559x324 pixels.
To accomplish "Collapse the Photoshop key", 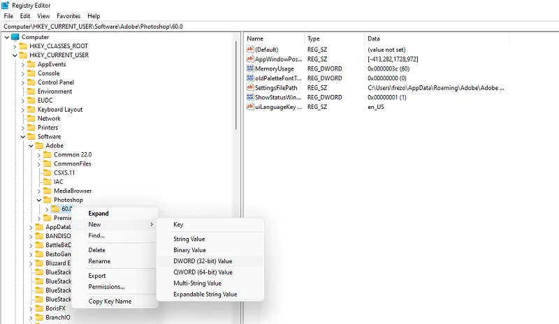I will [x=39, y=200].
